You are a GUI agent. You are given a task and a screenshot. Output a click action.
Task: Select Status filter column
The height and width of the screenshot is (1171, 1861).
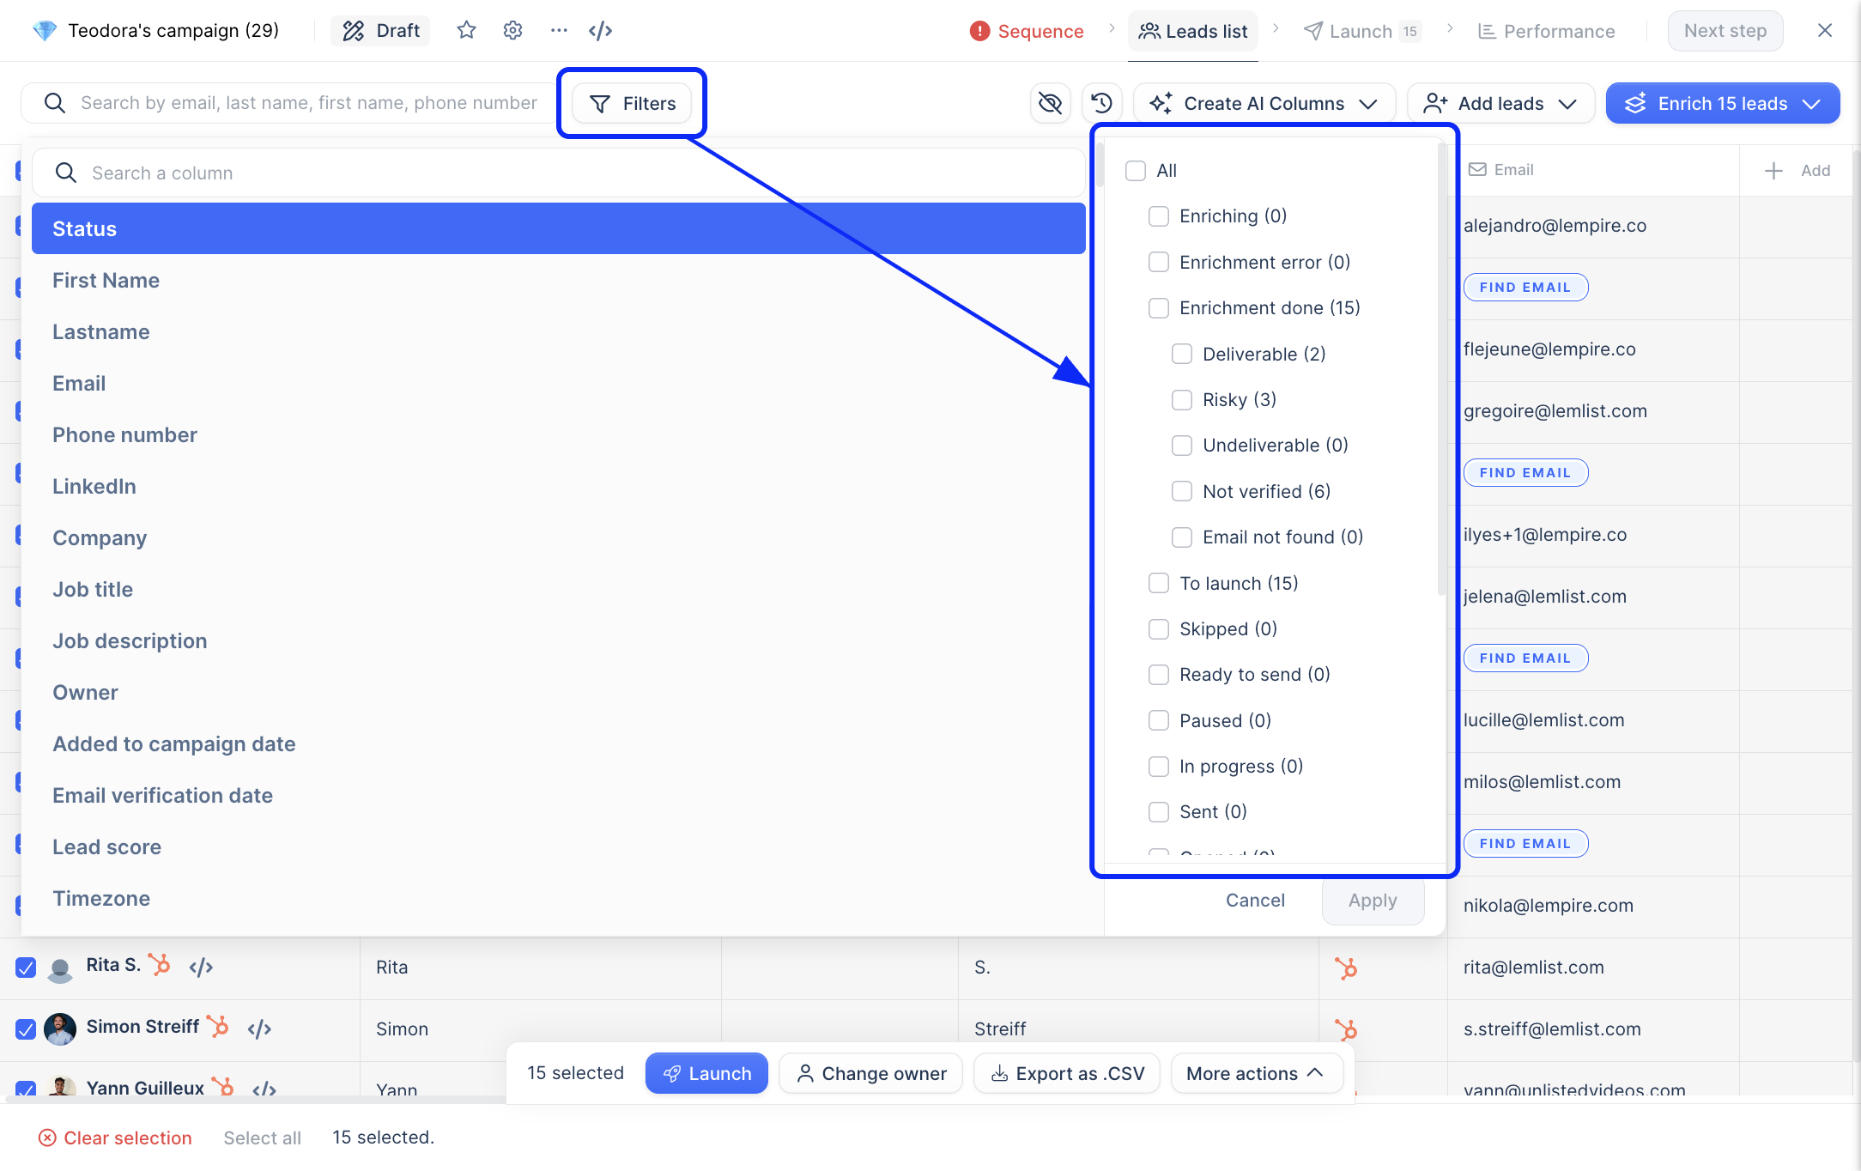559,228
